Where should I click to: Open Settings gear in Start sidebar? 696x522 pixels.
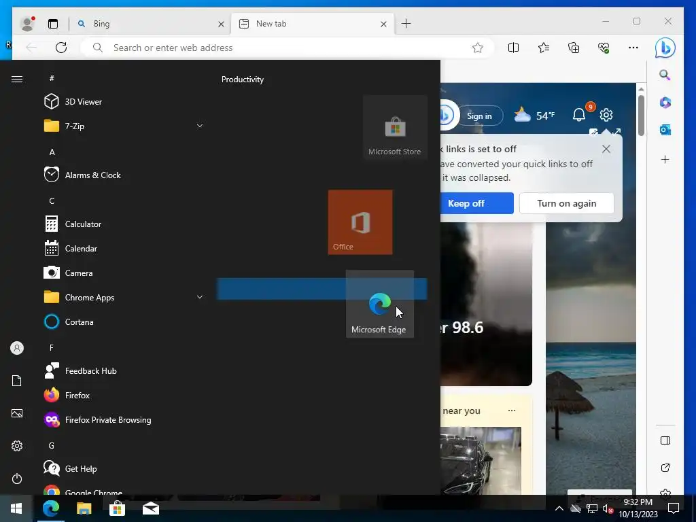[17, 446]
